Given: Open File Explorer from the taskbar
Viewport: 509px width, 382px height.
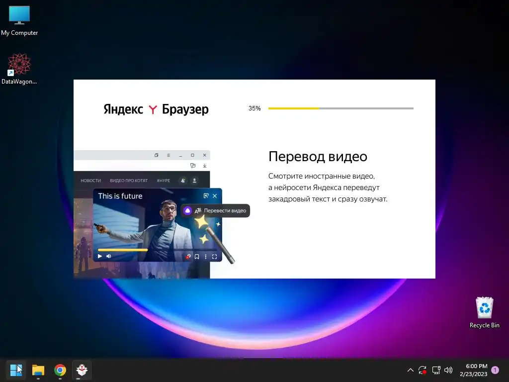Looking at the screenshot, I should coord(38,370).
